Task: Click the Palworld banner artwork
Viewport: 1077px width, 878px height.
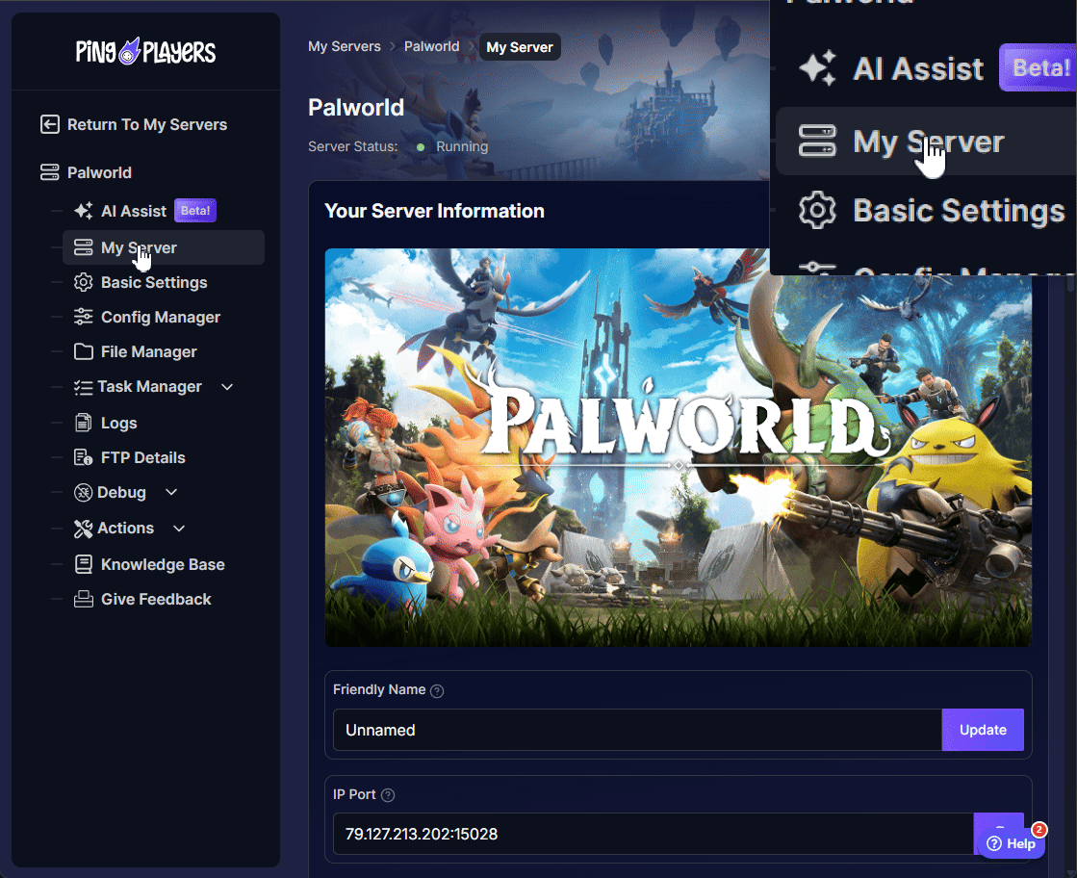Action: coord(678,448)
